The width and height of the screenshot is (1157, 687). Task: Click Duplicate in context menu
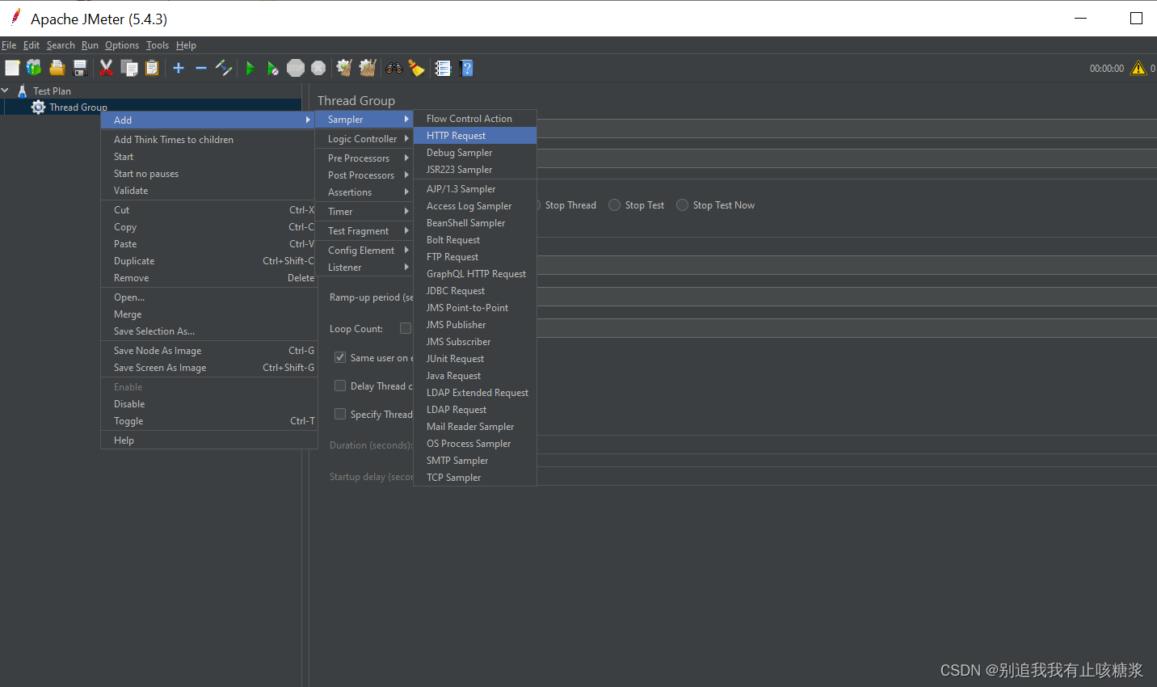[208, 260]
